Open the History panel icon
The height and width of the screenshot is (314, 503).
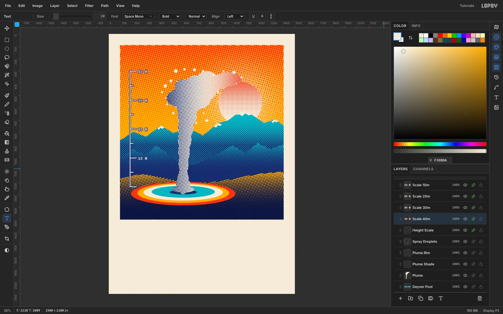[496, 77]
